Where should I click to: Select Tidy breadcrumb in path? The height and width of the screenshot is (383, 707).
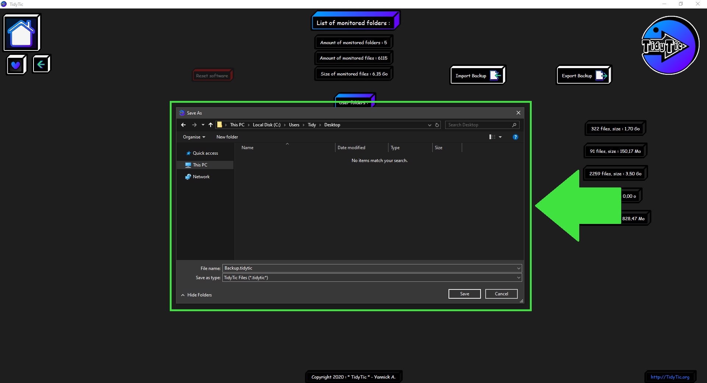click(x=312, y=125)
